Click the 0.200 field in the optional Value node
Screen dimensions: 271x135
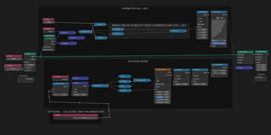coord(85,118)
